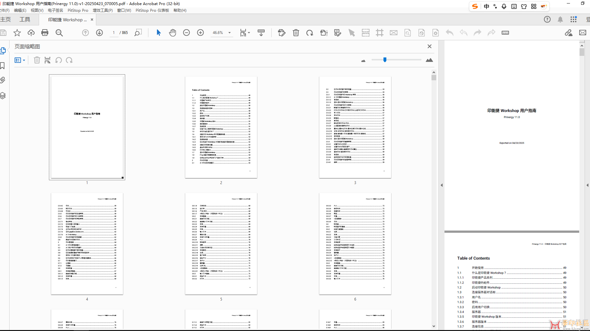
Task: Zoom in with plus button
Action: pos(200,33)
